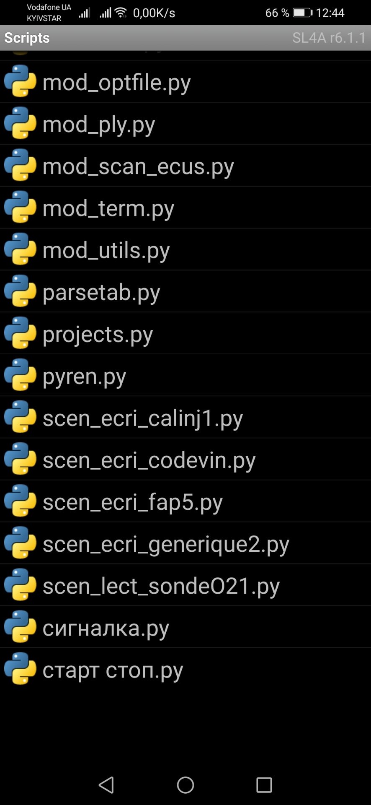Tap the Scripts title in header

pyautogui.click(x=27, y=38)
